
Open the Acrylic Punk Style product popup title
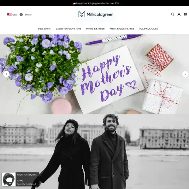click(x=27, y=175)
